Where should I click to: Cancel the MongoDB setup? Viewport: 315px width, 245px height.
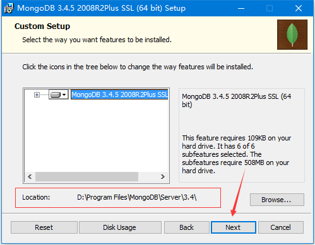click(x=281, y=227)
